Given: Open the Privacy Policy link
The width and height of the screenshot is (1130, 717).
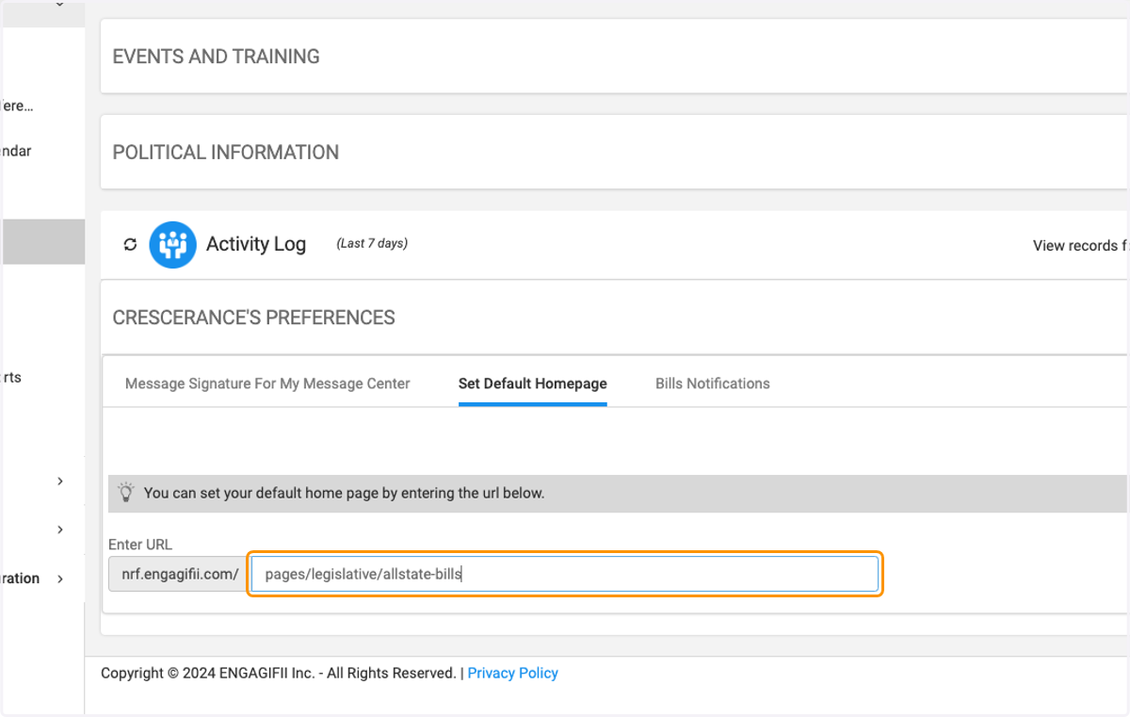Looking at the screenshot, I should click(x=512, y=673).
